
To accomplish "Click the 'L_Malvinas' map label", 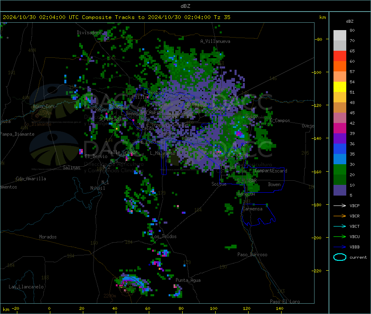I will [x=162, y=153].
